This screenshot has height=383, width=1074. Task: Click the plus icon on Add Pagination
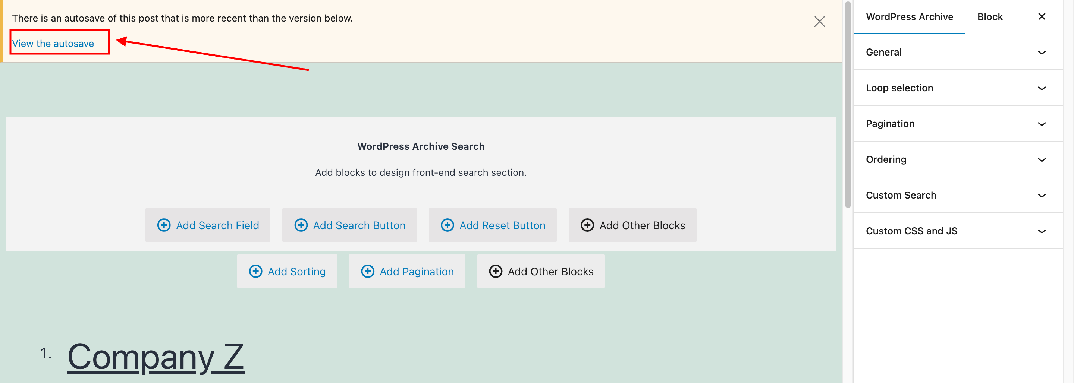point(368,271)
